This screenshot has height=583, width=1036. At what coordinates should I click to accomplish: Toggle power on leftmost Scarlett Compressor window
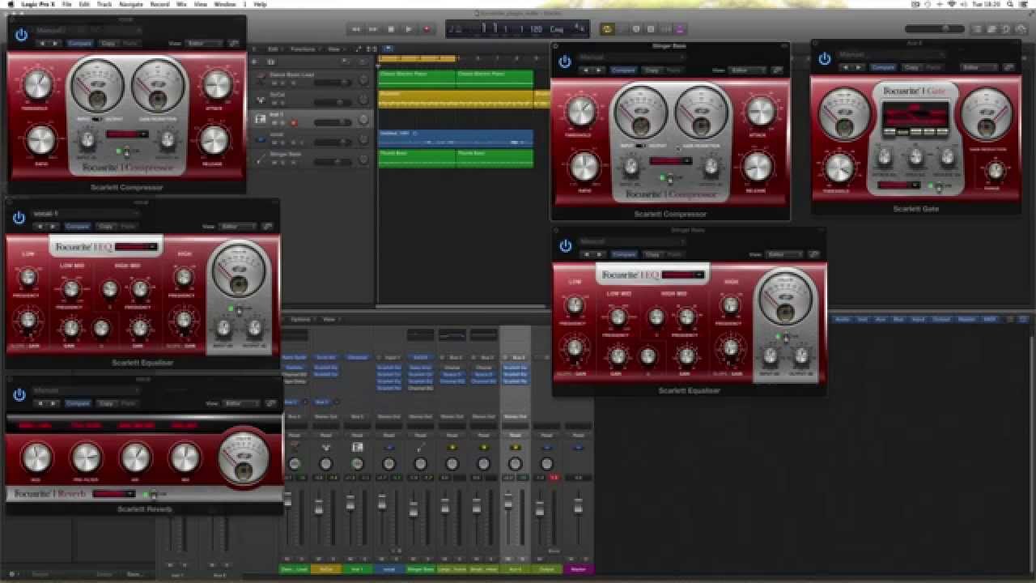(21, 35)
